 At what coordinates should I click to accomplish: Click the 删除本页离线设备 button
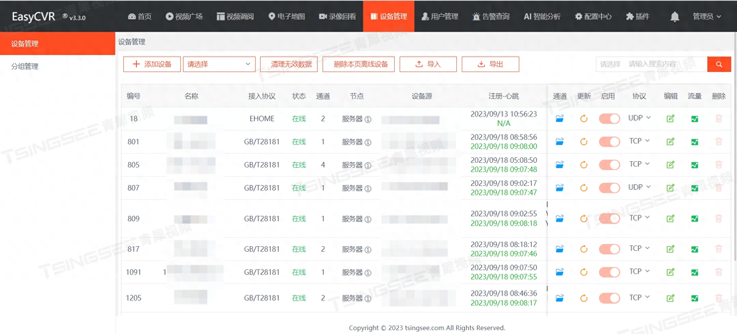[358, 64]
